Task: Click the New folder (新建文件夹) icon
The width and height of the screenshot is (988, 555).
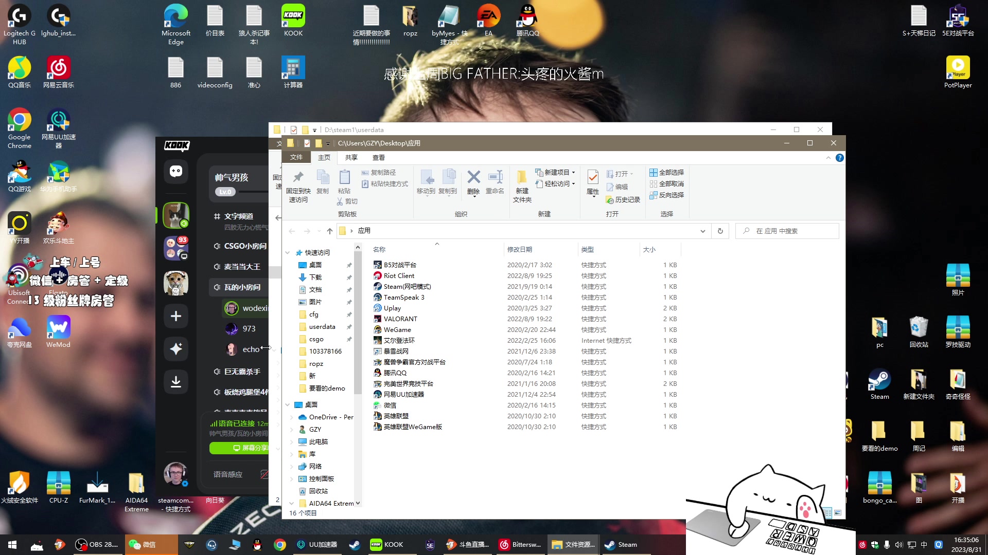Action: tap(522, 177)
